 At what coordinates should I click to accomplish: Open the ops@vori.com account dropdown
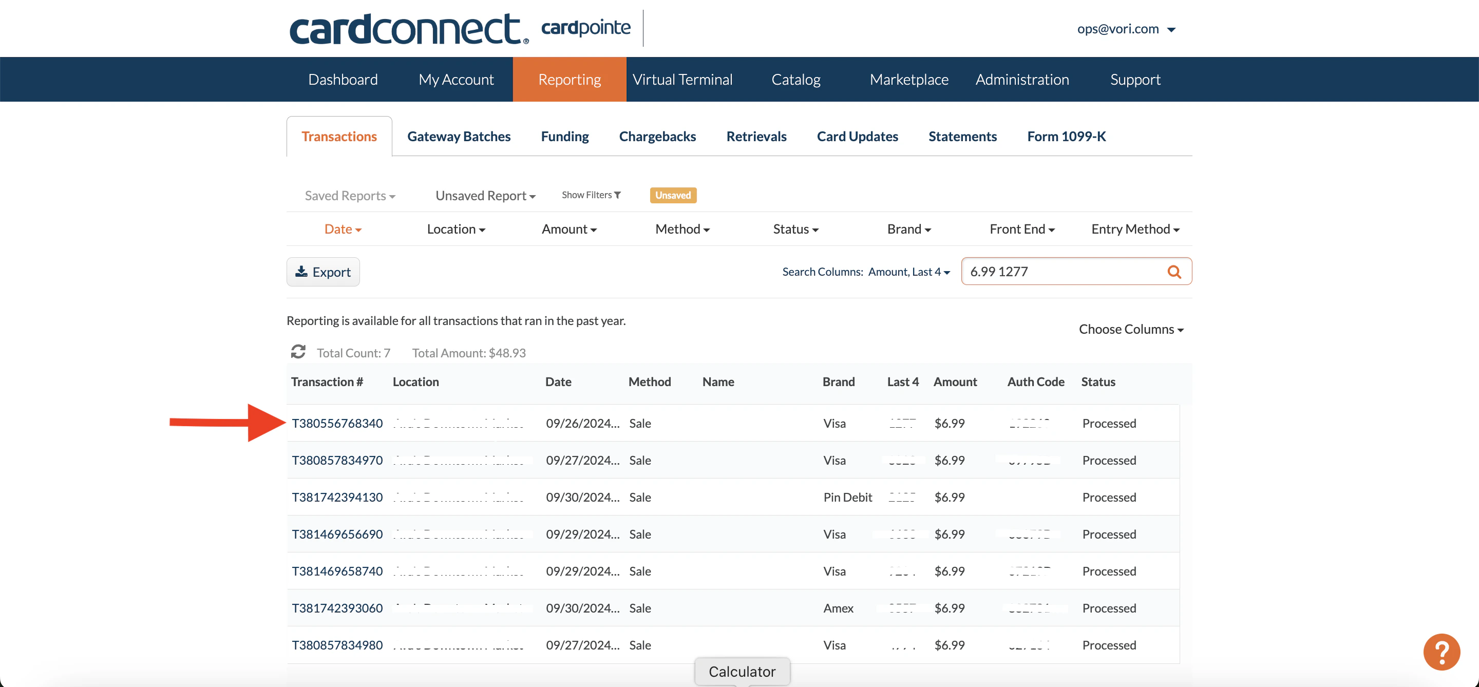click(1126, 29)
